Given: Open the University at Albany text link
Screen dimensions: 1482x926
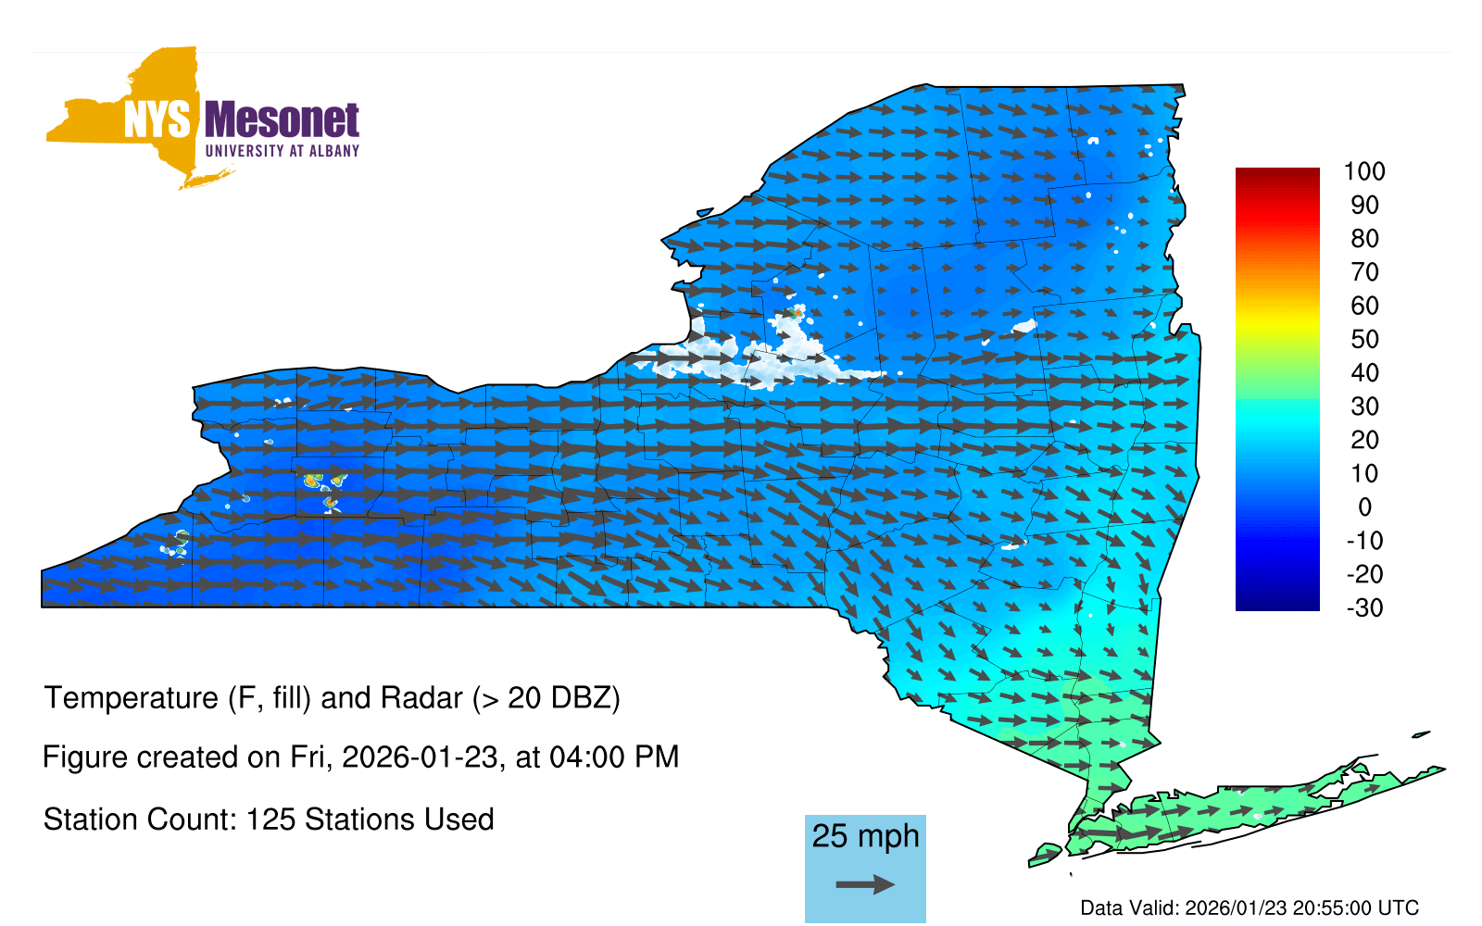Looking at the screenshot, I should click(282, 151).
